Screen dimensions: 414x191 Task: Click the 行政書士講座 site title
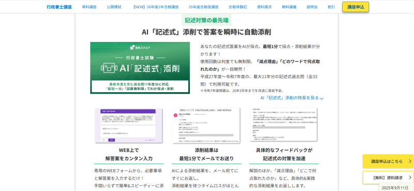pyautogui.click(x=59, y=7)
